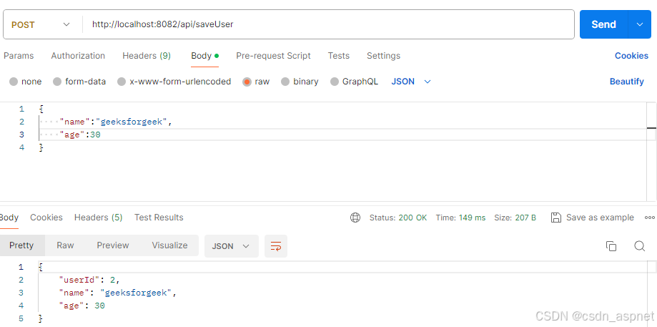Select the binary body type
This screenshot has height=327, width=657.
300,82
